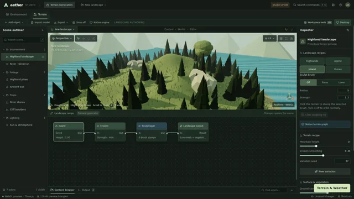Collapse the Props group in outliner
Viewport: 354px width, 199px height.
pos(4,95)
